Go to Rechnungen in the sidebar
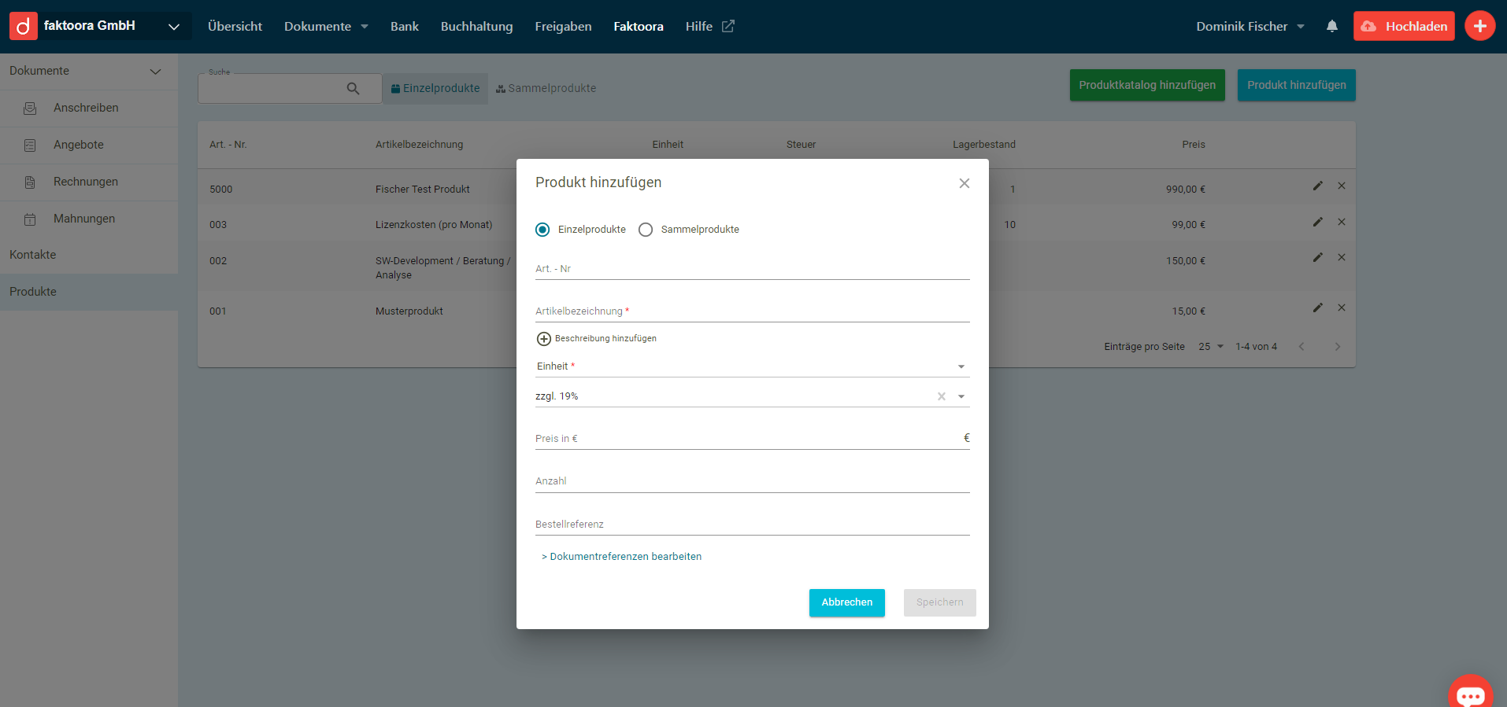This screenshot has height=707, width=1507. 85,182
